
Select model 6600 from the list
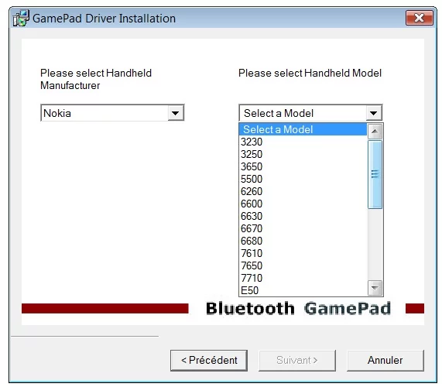pyautogui.click(x=303, y=204)
